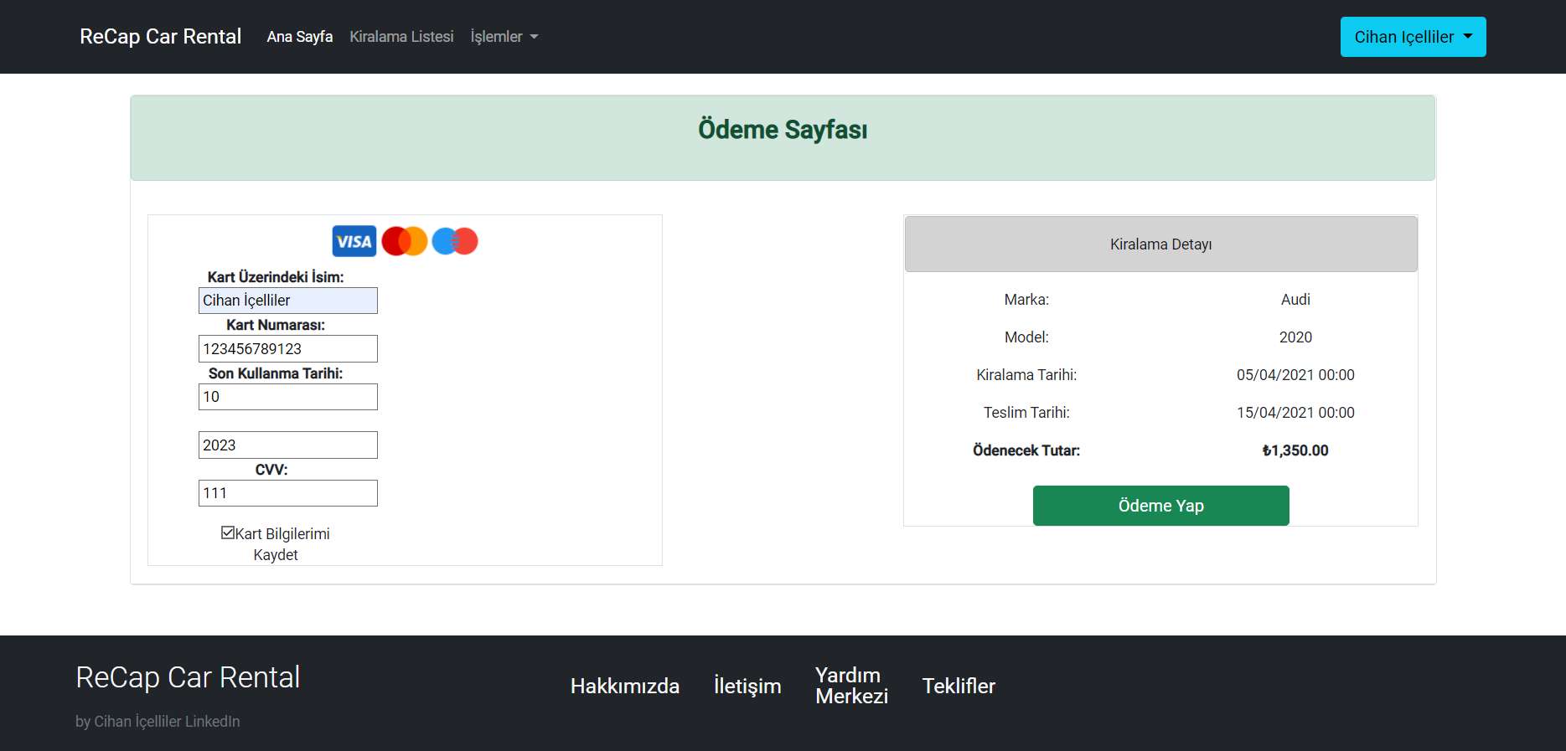Click the Ödeme Sayfası heading
This screenshot has height=751, width=1566.
click(783, 130)
